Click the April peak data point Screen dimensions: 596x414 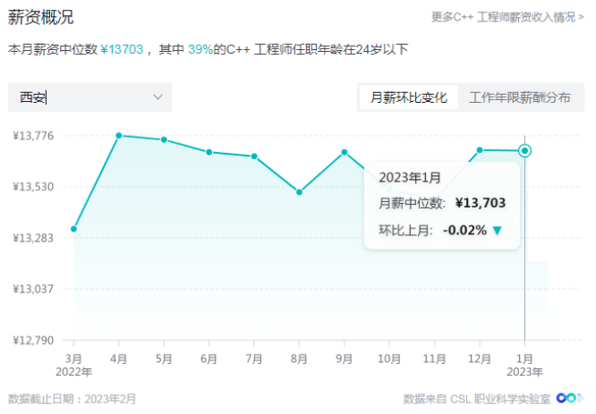118,135
